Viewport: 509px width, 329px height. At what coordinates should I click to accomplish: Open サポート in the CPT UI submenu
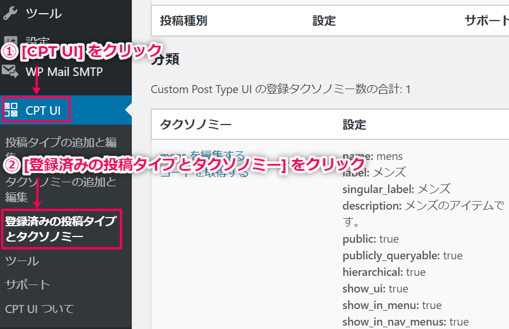27,285
